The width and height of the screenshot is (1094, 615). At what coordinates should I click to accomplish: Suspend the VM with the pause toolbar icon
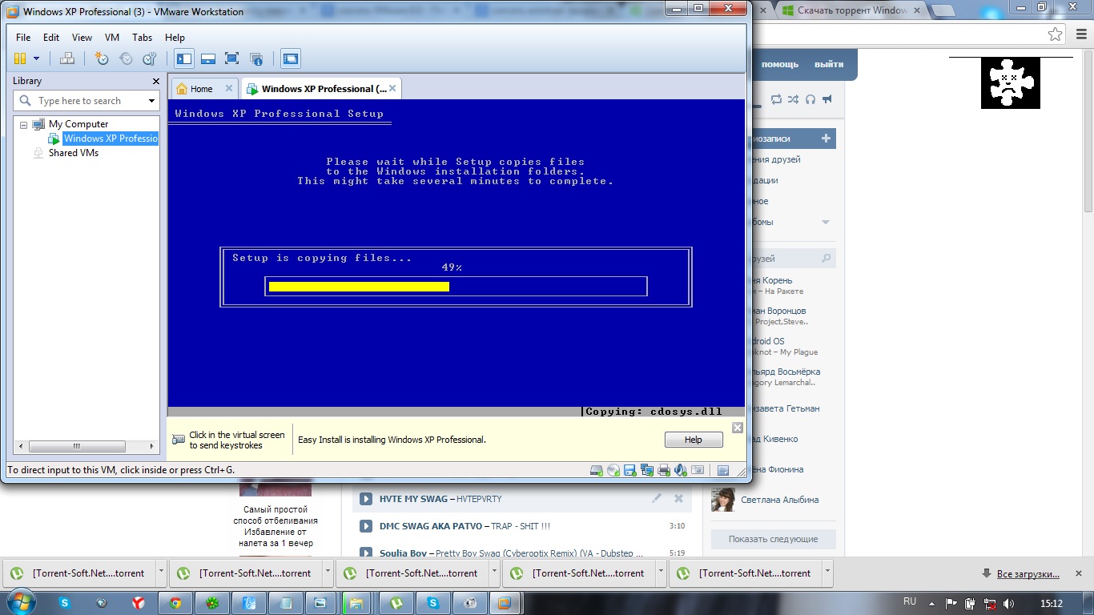(x=20, y=58)
